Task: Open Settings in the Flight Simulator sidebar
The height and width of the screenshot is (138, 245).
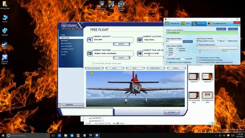Action: [64, 52]
